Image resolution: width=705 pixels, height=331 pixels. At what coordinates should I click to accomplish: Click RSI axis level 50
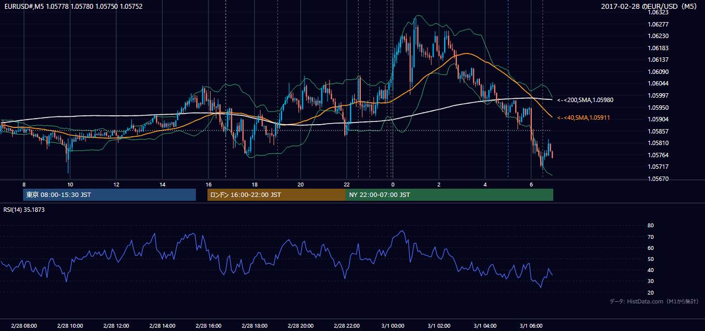[651, 259]
